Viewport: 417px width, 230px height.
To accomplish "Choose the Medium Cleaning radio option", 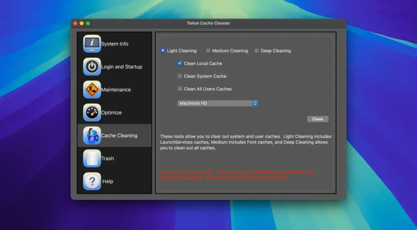I will (x=208, y=51).
